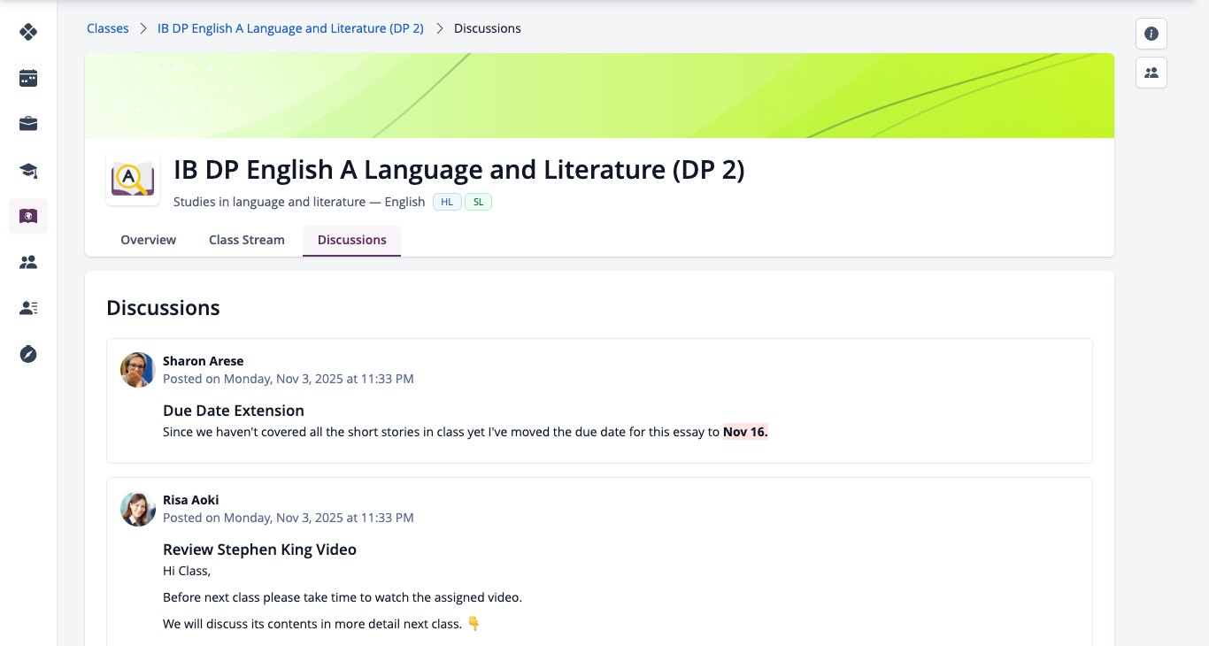Open the calendar icon in sidebar
The height and width of the screenshot is (646, 1209).
click(28, 78)
